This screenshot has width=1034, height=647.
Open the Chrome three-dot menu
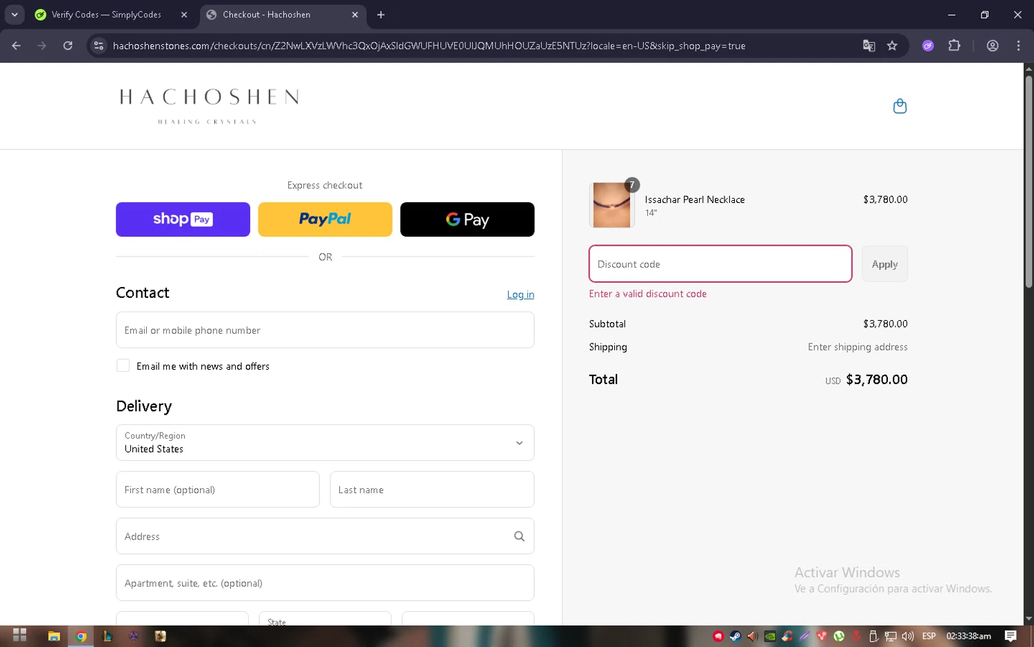(x=1018, y=46)
